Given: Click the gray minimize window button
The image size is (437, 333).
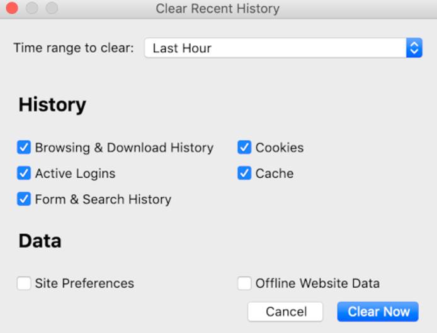Looking at the screenshot, I should (31, 9).
